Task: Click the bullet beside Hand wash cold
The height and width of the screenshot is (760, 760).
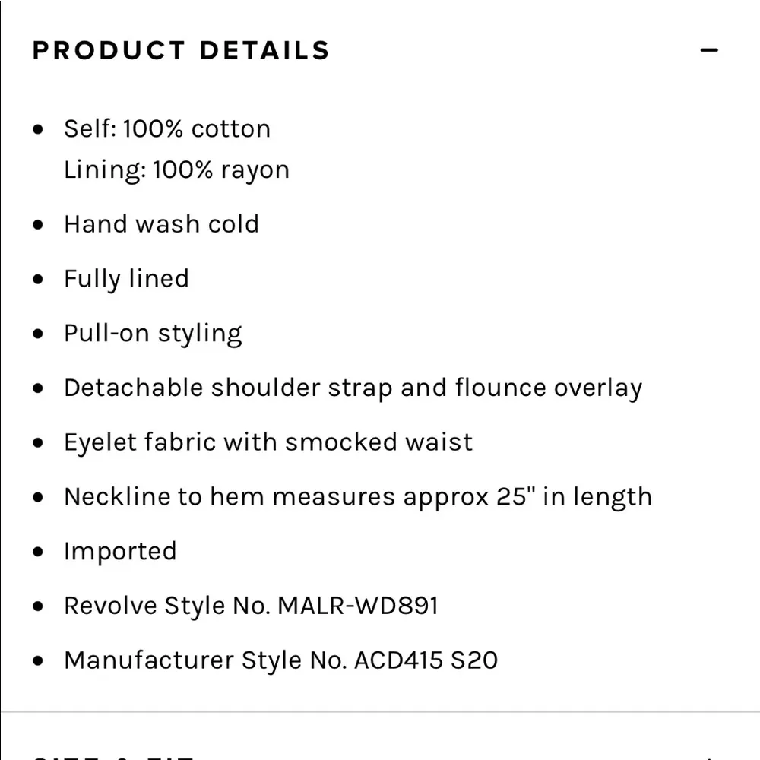Action: click(x=39, y=225)
